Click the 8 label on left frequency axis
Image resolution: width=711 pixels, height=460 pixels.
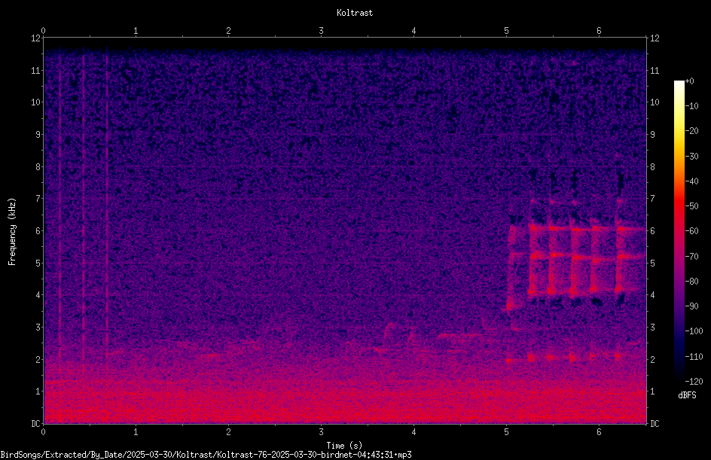pyautogui.click(x=38, y=167)
